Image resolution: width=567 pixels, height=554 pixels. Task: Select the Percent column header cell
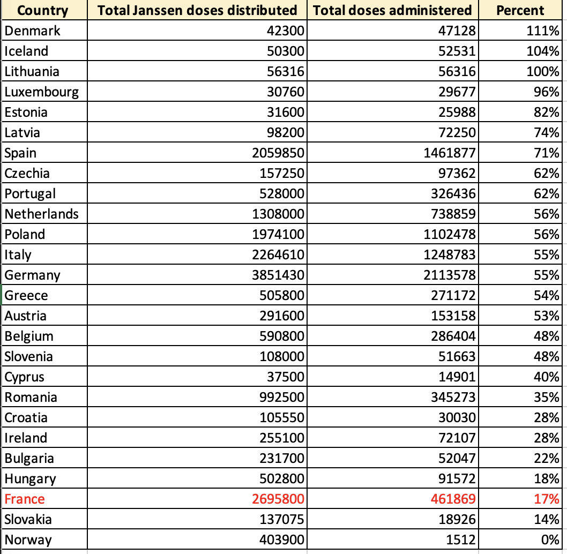point(520,10)
